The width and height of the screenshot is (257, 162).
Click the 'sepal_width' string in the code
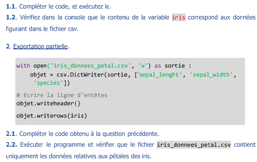(x=212, y=74)
